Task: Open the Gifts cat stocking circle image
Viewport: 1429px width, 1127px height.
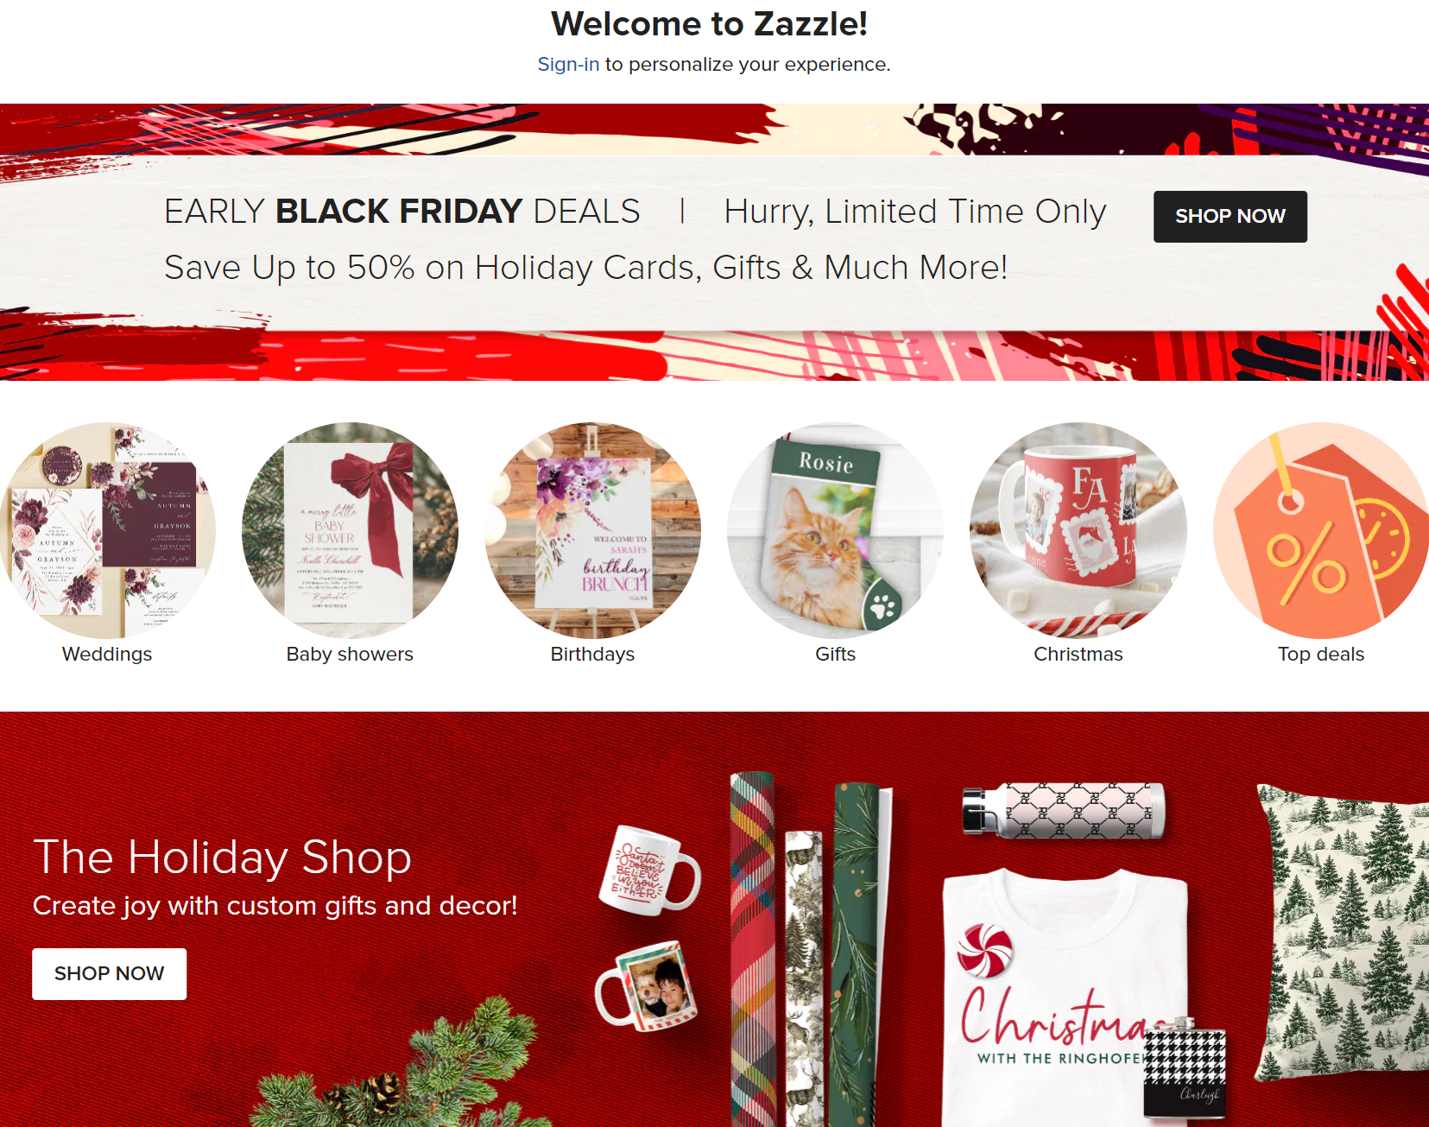Action: point(835,530)
